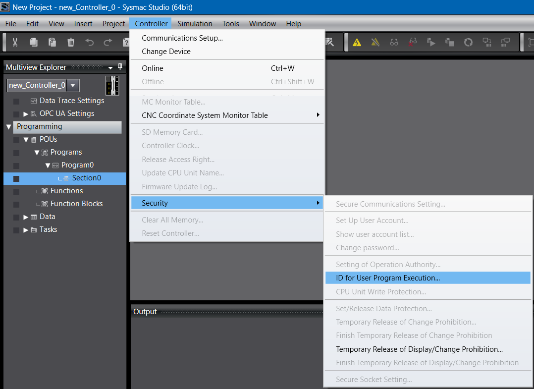Click the controller rack image in Multiview Explorer
Viewport: 534px width, 389px height.
pyautogui.click(x=112, y=85)
